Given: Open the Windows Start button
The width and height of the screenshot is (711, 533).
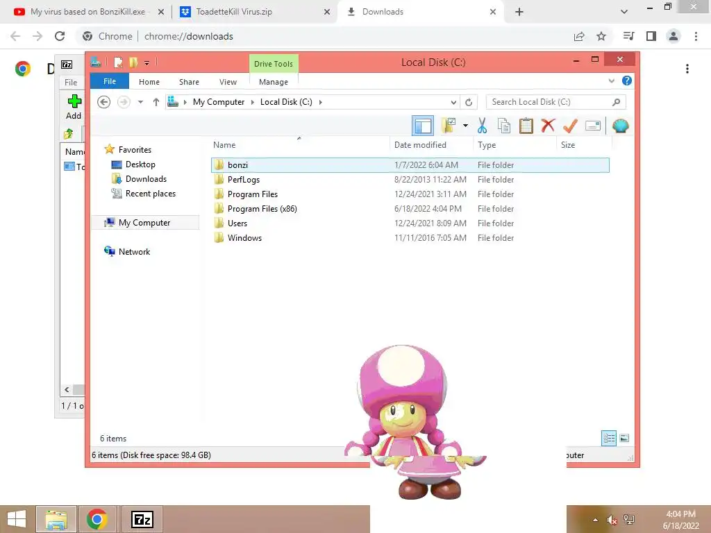Looking at the screenshot, I should (x=17, y=519).
